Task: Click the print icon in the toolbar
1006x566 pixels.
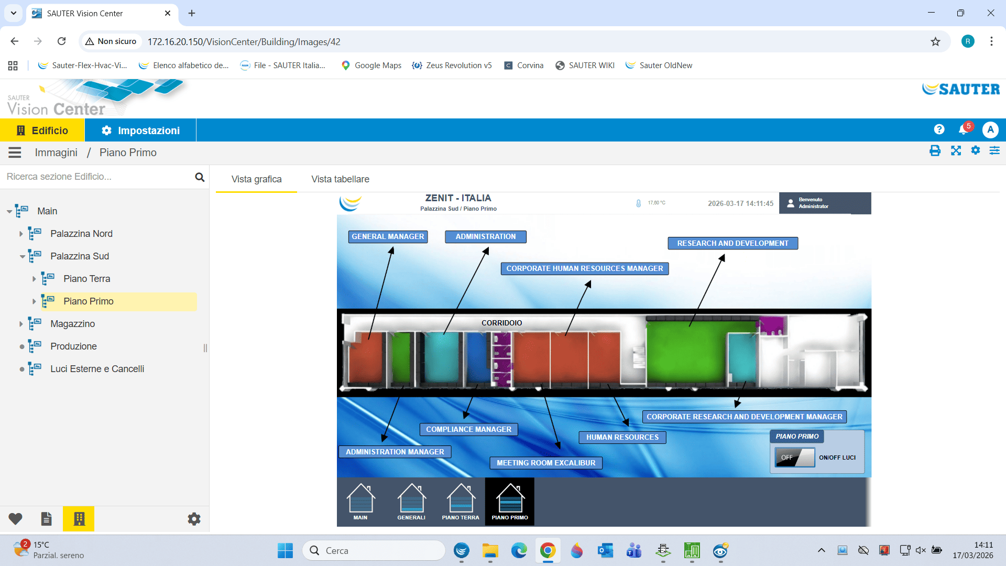Action: 935,151
